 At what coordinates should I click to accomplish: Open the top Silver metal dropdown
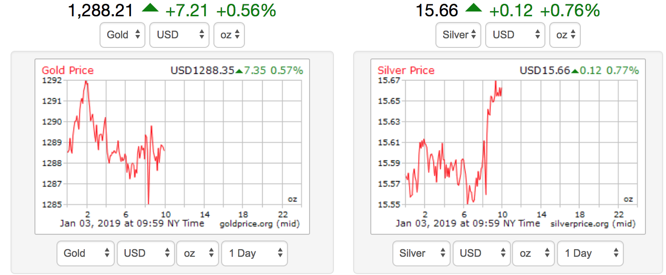coord(458,35)
